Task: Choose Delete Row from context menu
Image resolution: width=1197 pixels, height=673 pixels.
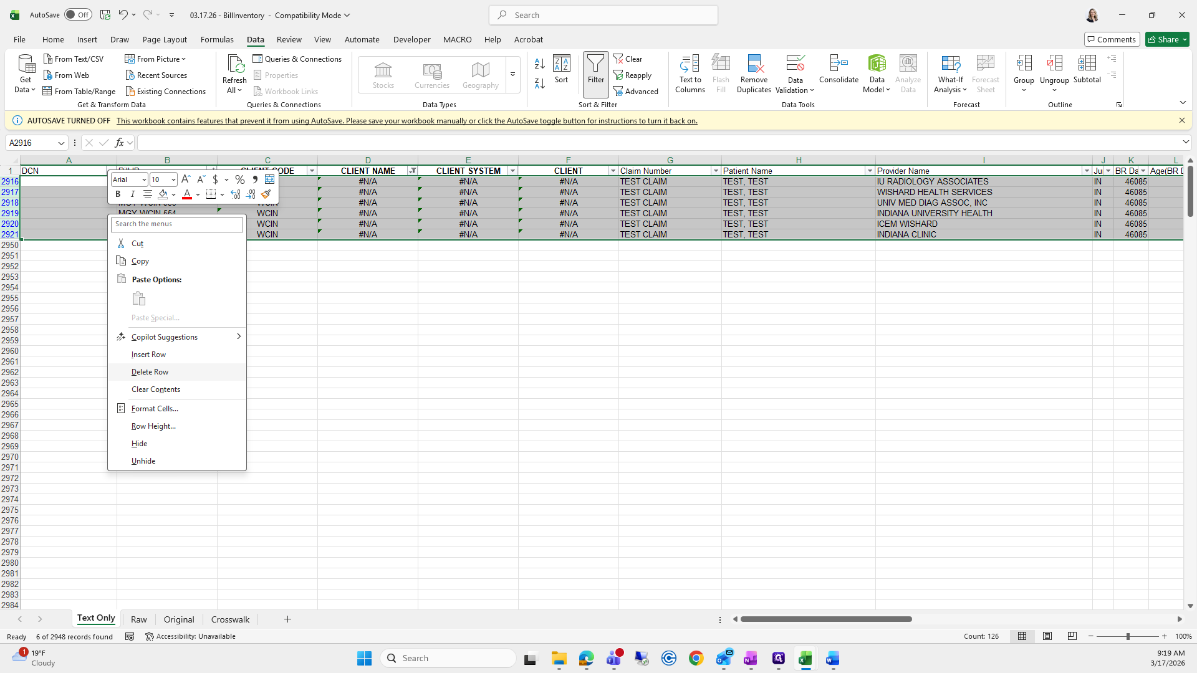Action: tap(150, 372)
